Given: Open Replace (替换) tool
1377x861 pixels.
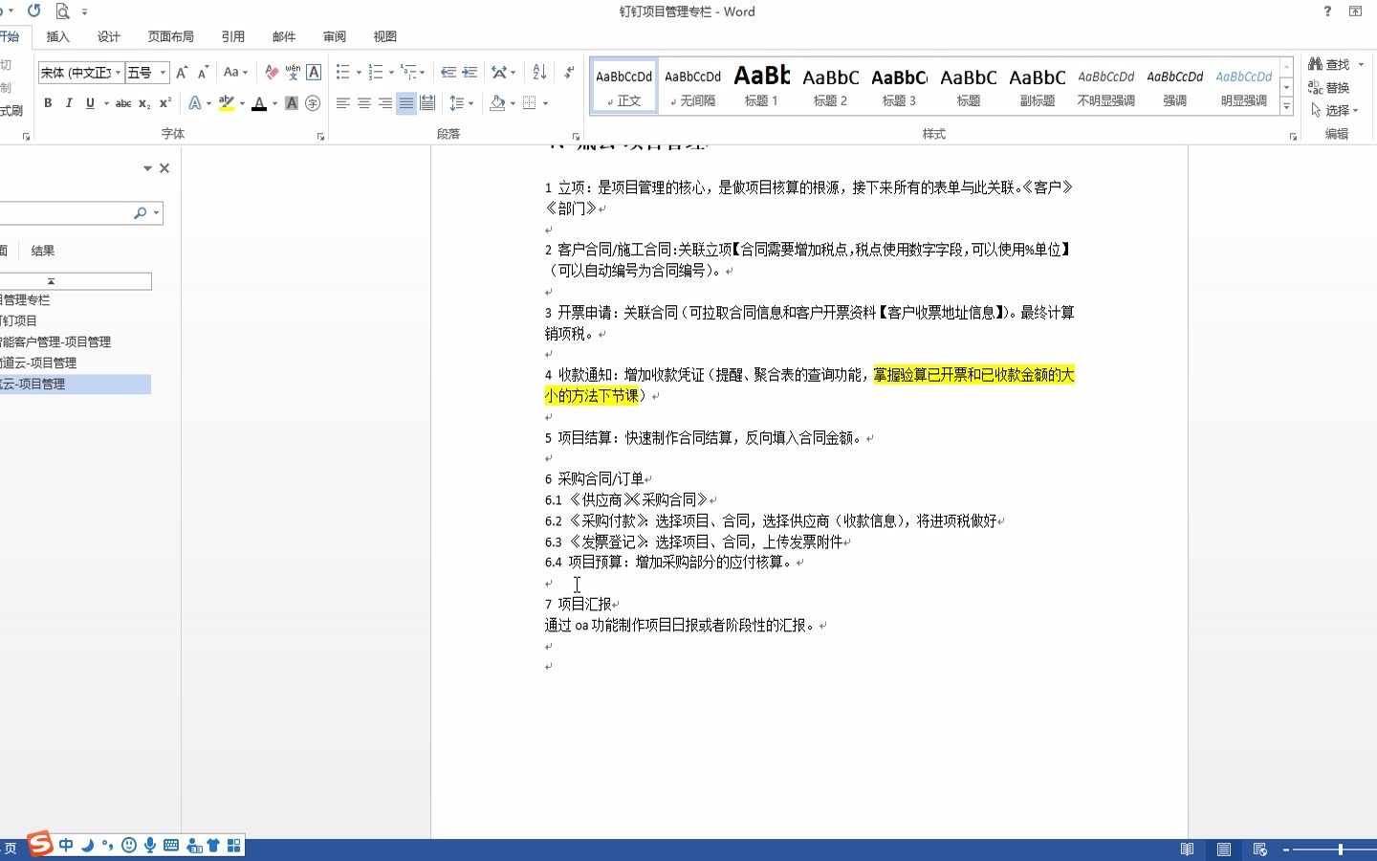Looking at the screenshot, I should [x=1329, y=87].
